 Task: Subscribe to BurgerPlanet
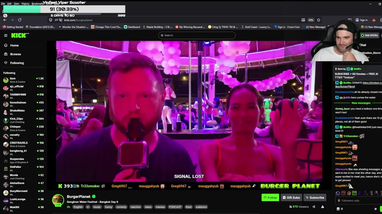pos(315,198)
